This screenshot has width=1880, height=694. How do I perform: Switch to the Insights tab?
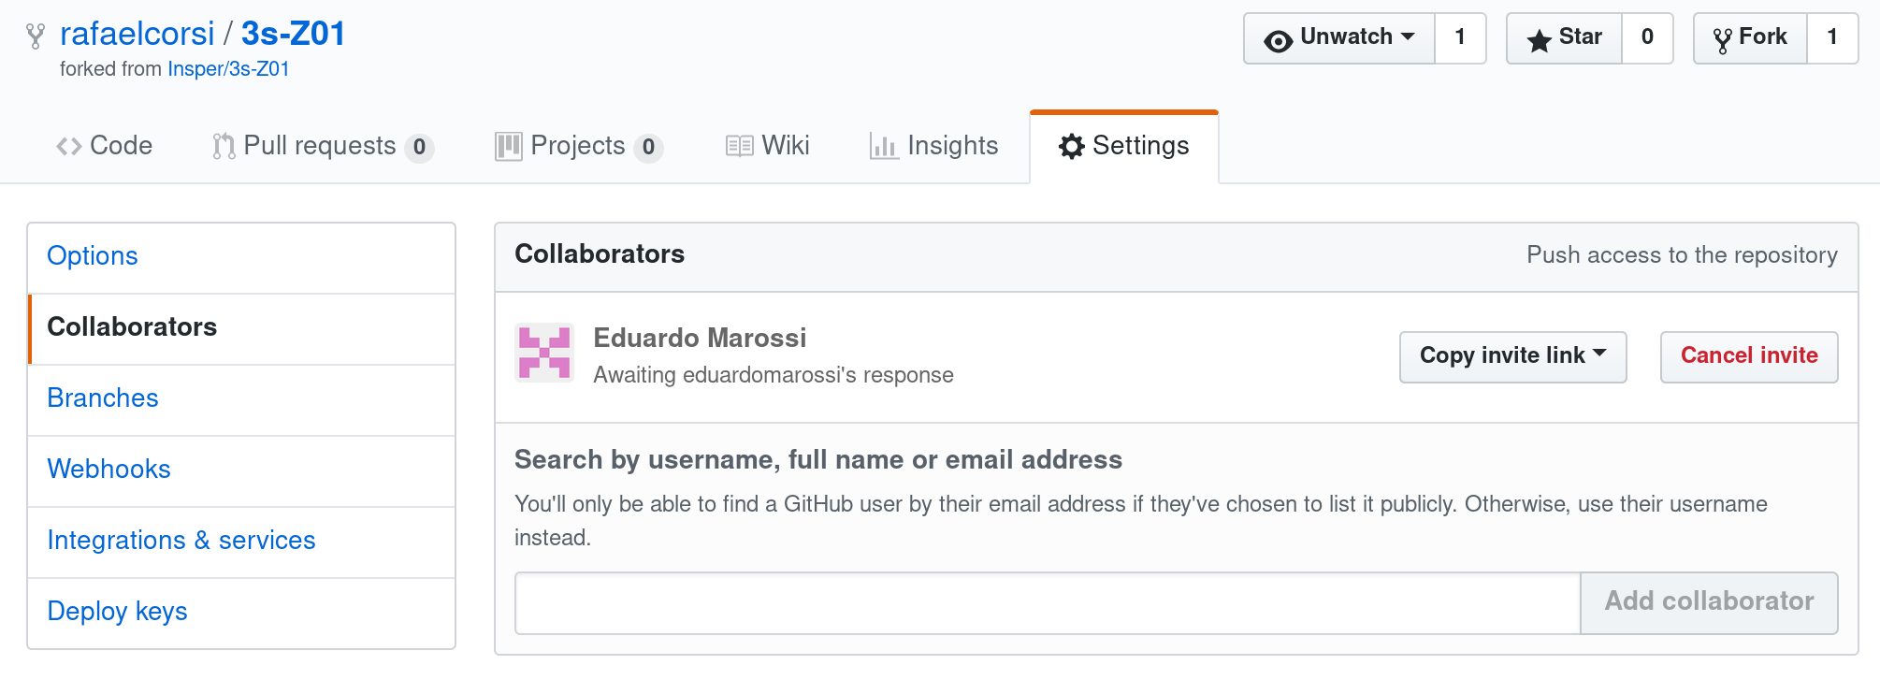click(x=934, y=146)
